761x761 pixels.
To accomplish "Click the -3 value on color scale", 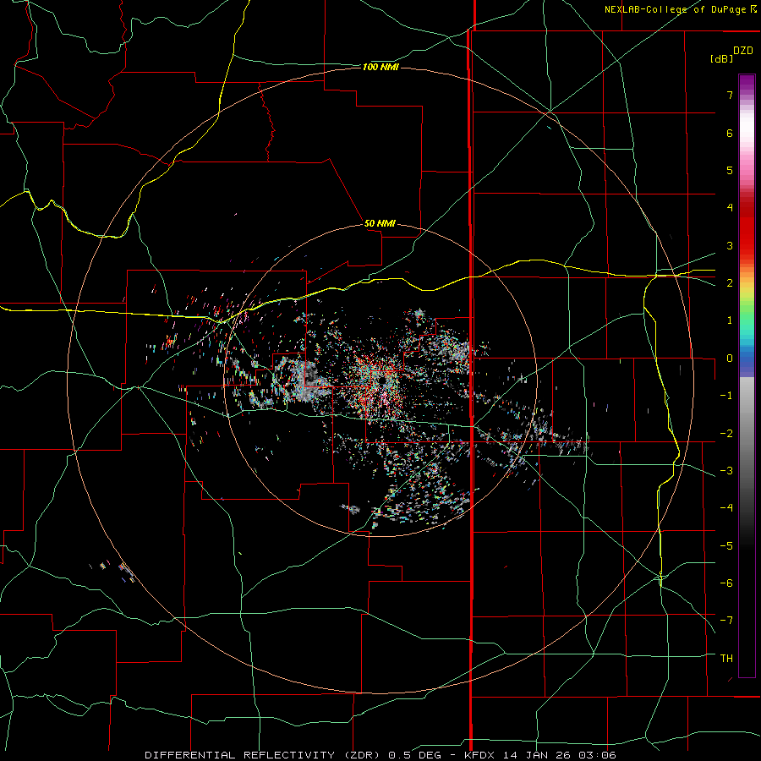I will pos(726,471).
